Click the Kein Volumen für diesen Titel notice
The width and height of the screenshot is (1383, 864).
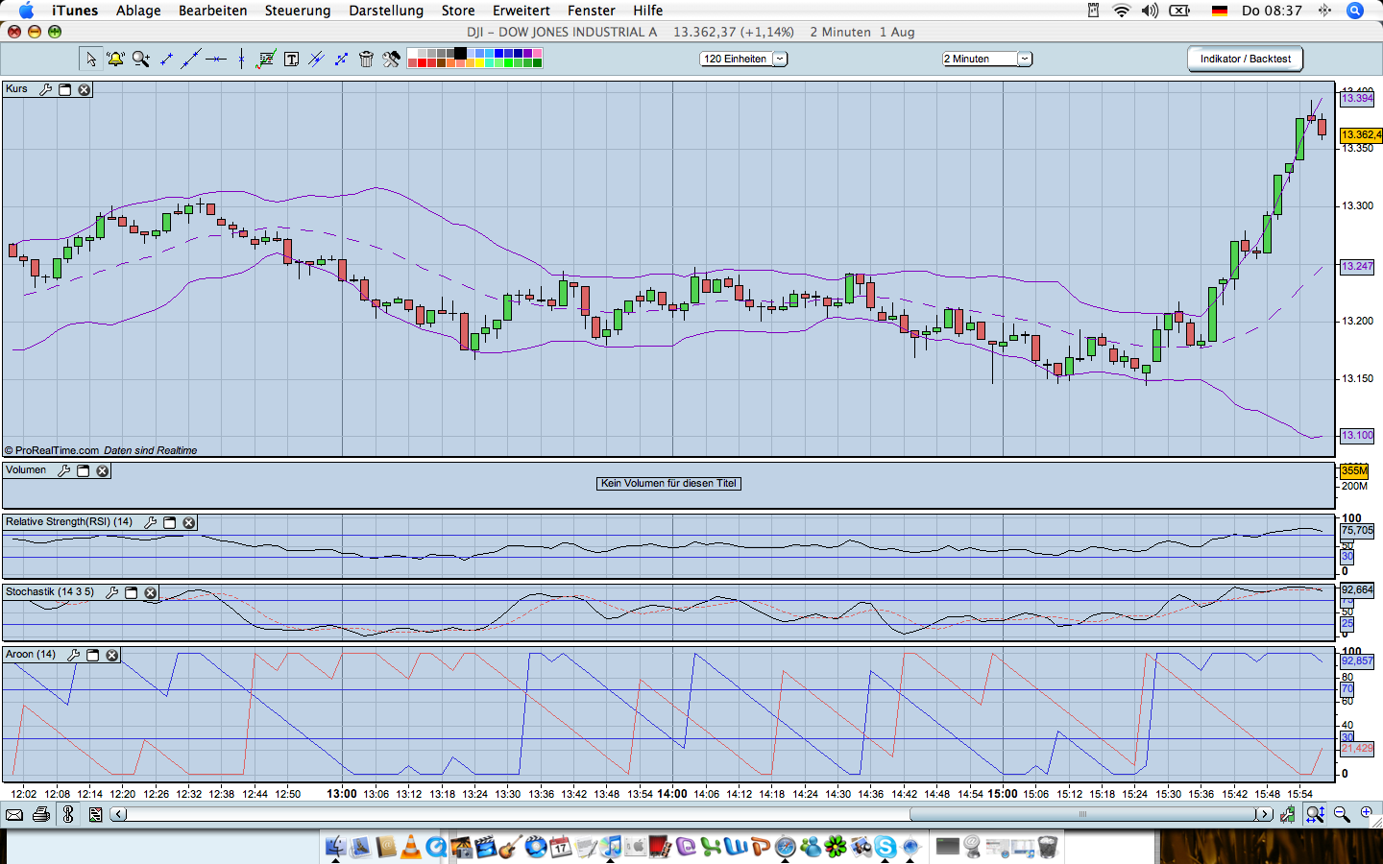[668, 483]
